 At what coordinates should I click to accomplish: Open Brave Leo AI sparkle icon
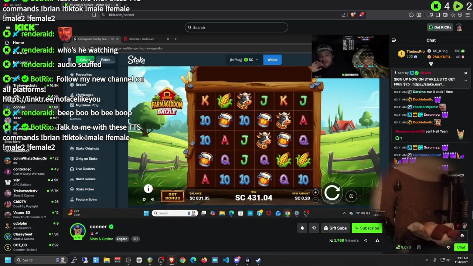[x=453, y=15]
